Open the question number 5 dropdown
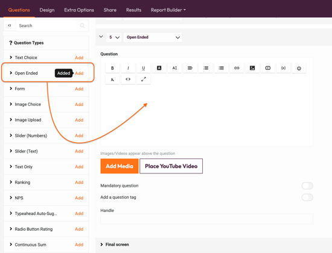Image resolution: width=332 pixels, height=253 pixels. click(114, 37)
